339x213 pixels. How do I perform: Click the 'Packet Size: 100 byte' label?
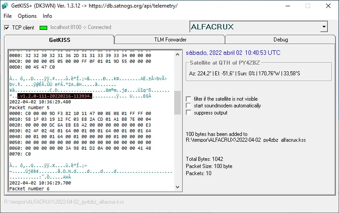pyautogui.click(x=209, y=166)
